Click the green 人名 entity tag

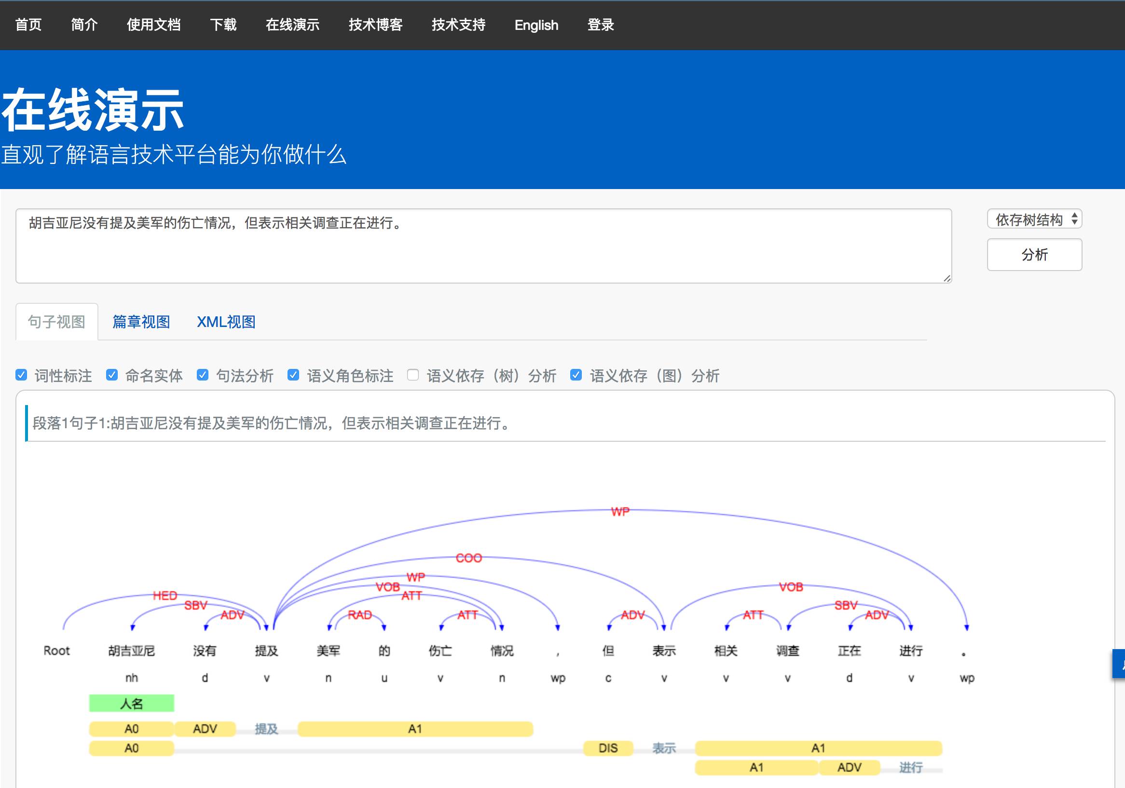(131, 703)
